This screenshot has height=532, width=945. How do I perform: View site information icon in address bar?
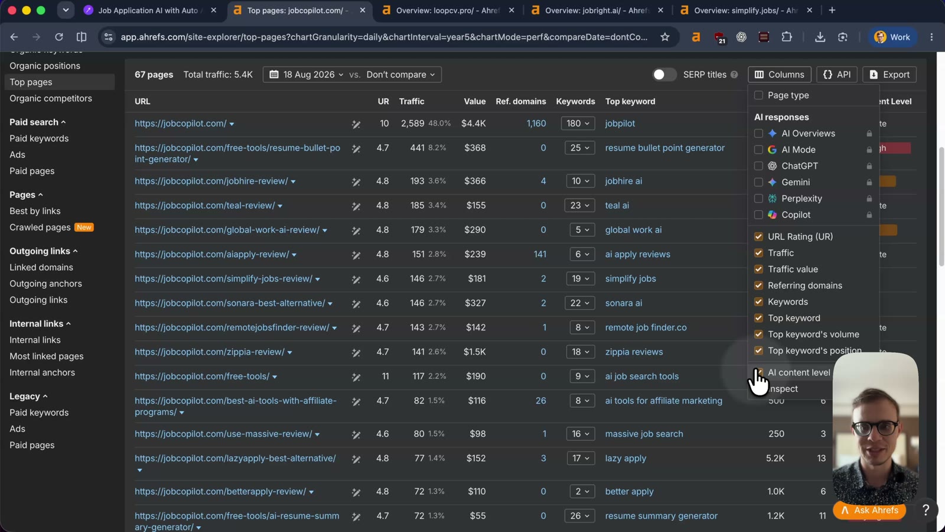(108, 37)
